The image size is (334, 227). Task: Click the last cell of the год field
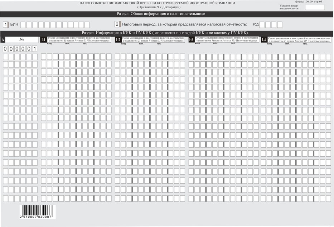coord(280,25)
